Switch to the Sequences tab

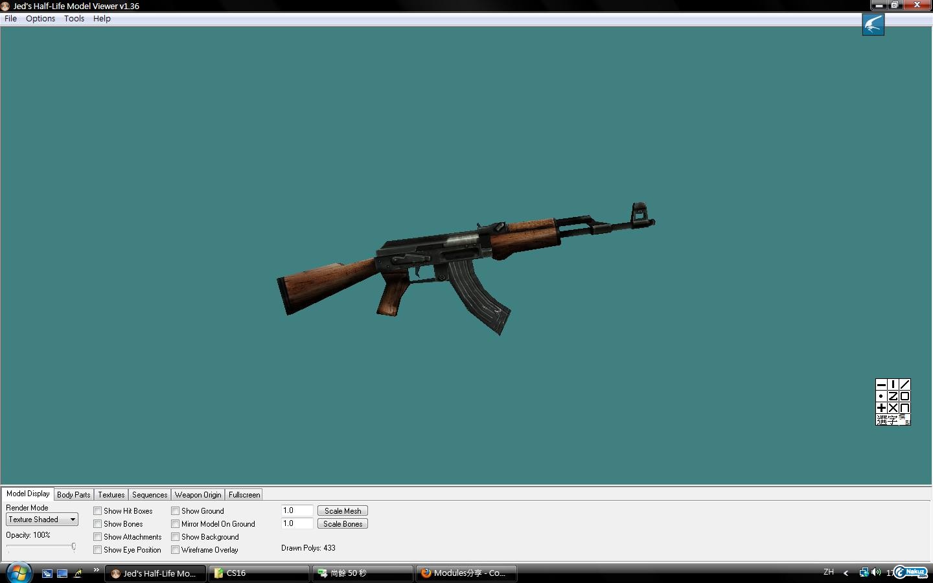(x=150, y=495)
